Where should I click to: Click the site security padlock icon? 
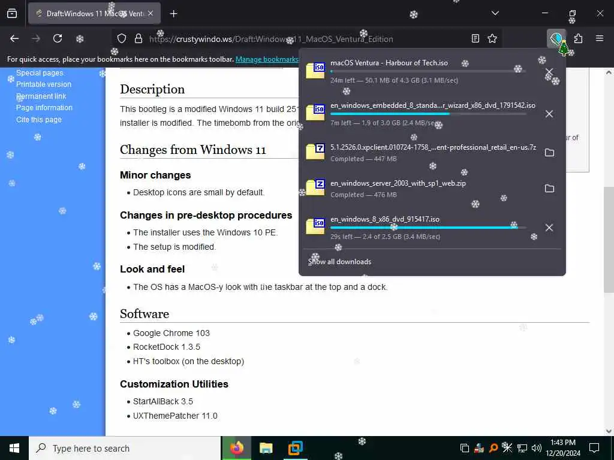pyautogui.click(x=139, y=39)
